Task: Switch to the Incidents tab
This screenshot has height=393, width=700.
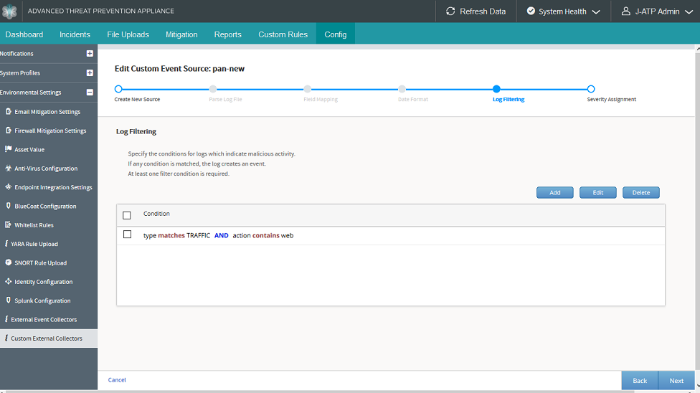Action: [75, 34]
